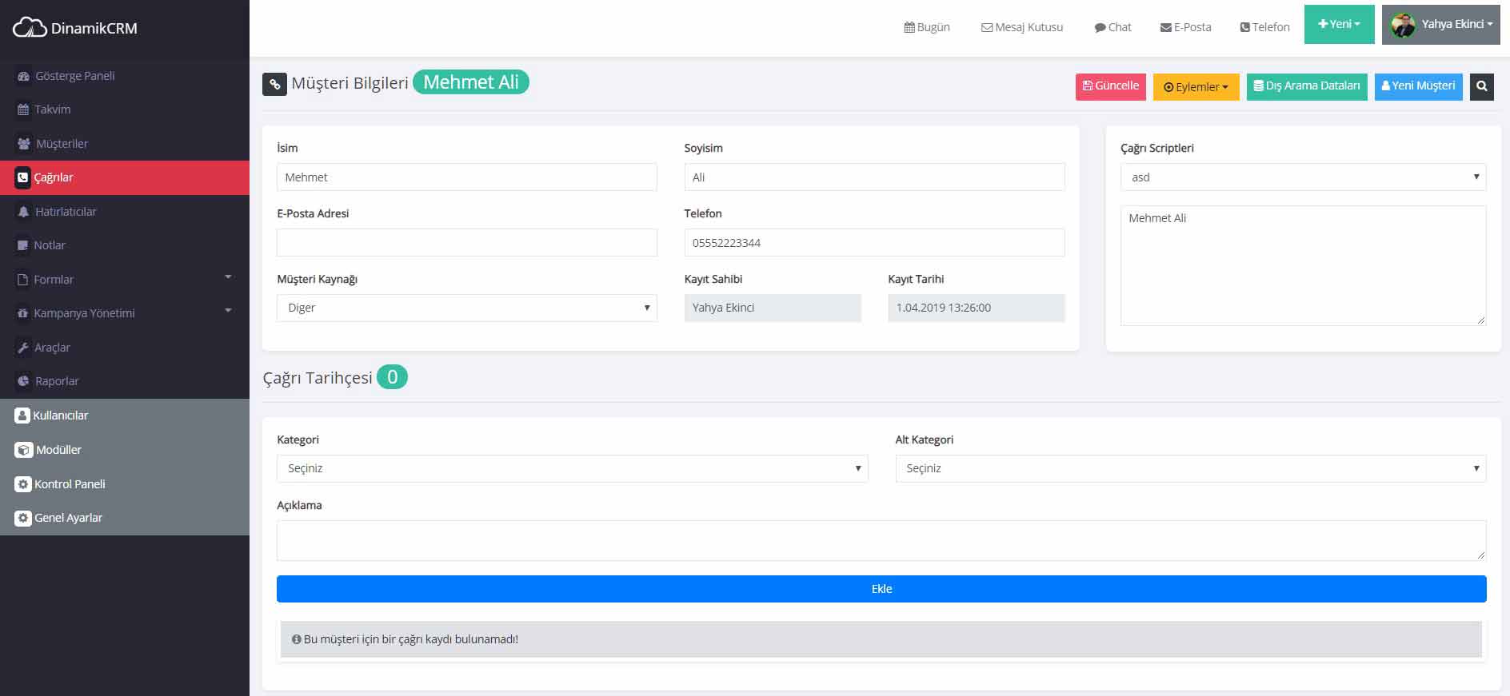Screen dimensions: 1510x696
Task: Click the info icon in no-call-record alert
Action: [x=297, y=639]
